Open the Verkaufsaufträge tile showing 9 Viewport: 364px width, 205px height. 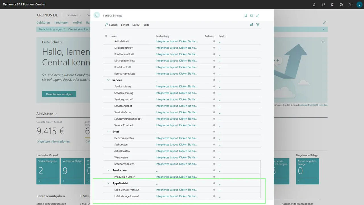(72, 171)
